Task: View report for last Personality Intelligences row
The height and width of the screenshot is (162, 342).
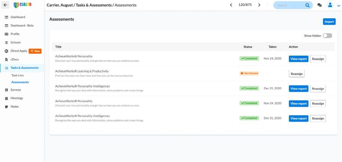Action: [299, 118]
